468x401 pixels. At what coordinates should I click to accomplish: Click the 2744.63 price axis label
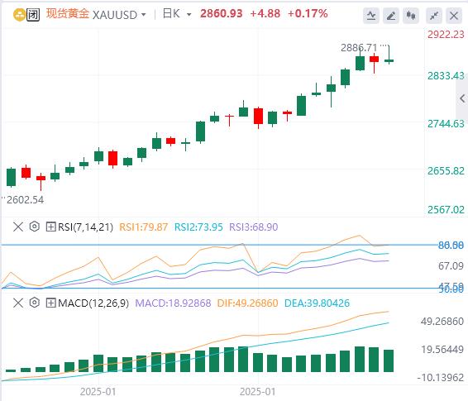click(x=446, y=123)
